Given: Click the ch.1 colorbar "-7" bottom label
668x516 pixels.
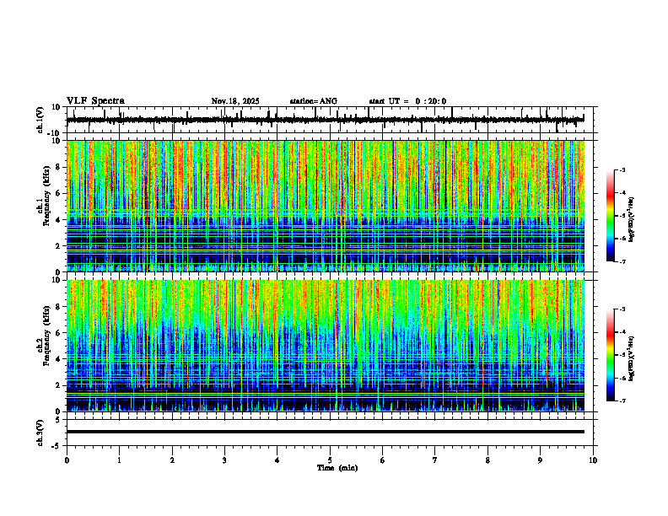Looking at the screenshot, I should [622, 261].
